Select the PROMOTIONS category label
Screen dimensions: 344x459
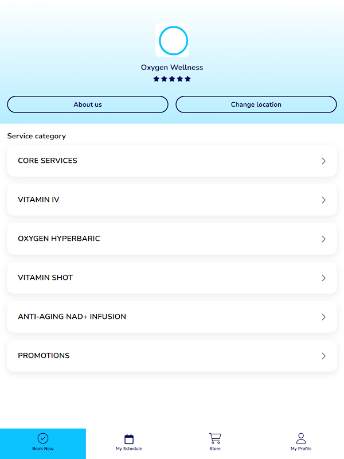coord(44,356)
